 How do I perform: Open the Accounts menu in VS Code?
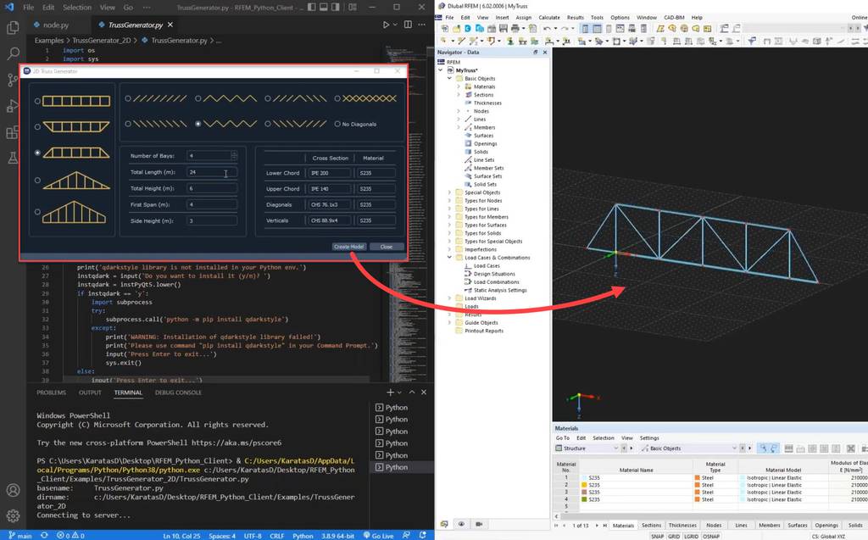coord(13,490)
